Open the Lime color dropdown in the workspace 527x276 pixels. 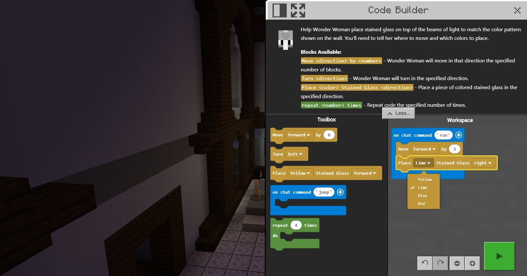pos(423,163)
